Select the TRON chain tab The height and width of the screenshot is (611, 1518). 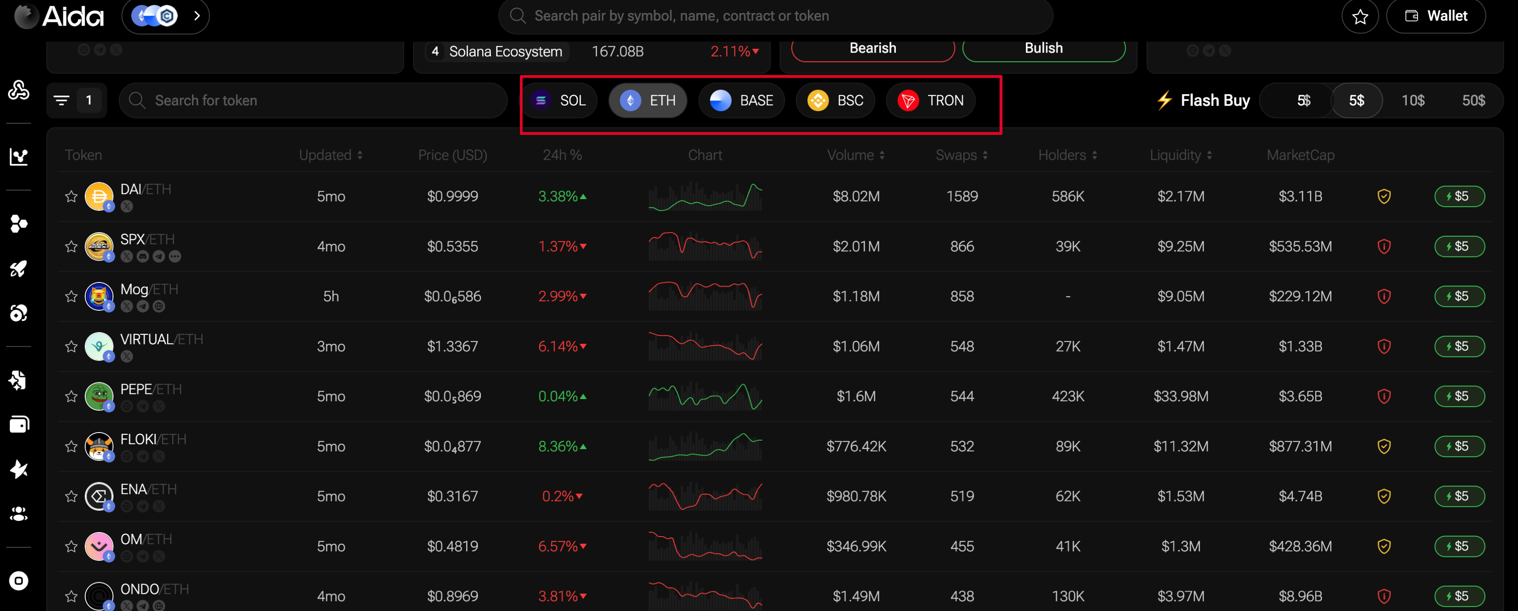(x=930, y=101)
